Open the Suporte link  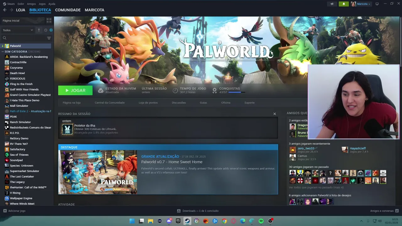tap(250, 103)
